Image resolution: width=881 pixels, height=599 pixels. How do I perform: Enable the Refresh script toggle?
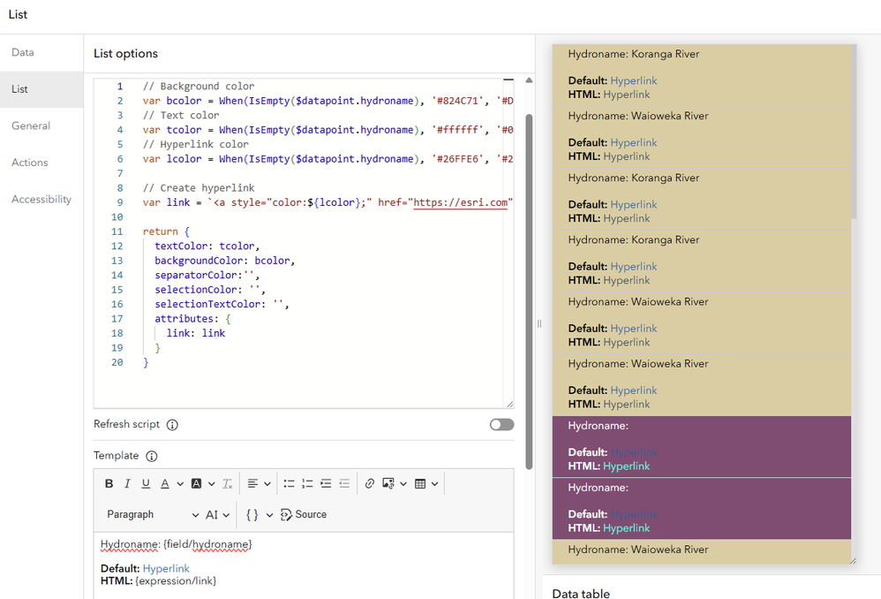pos(501,425)
